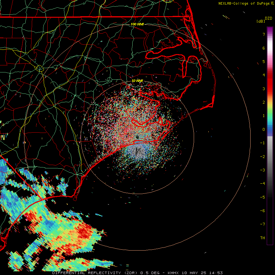Screen dimensions: 275x275
Task: Click the DZD legend title
Action: click(x=268, y=18)
